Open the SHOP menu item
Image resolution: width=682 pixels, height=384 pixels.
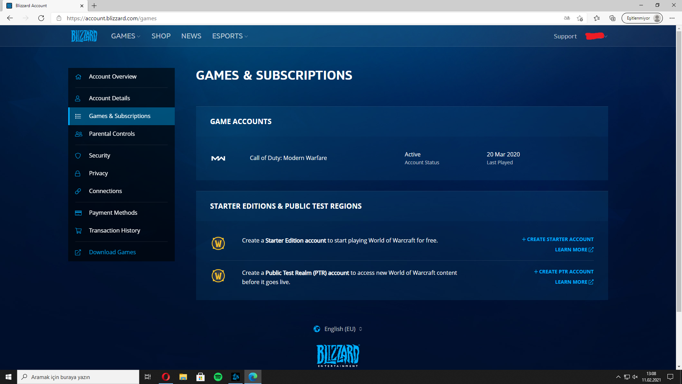(161, 36)
